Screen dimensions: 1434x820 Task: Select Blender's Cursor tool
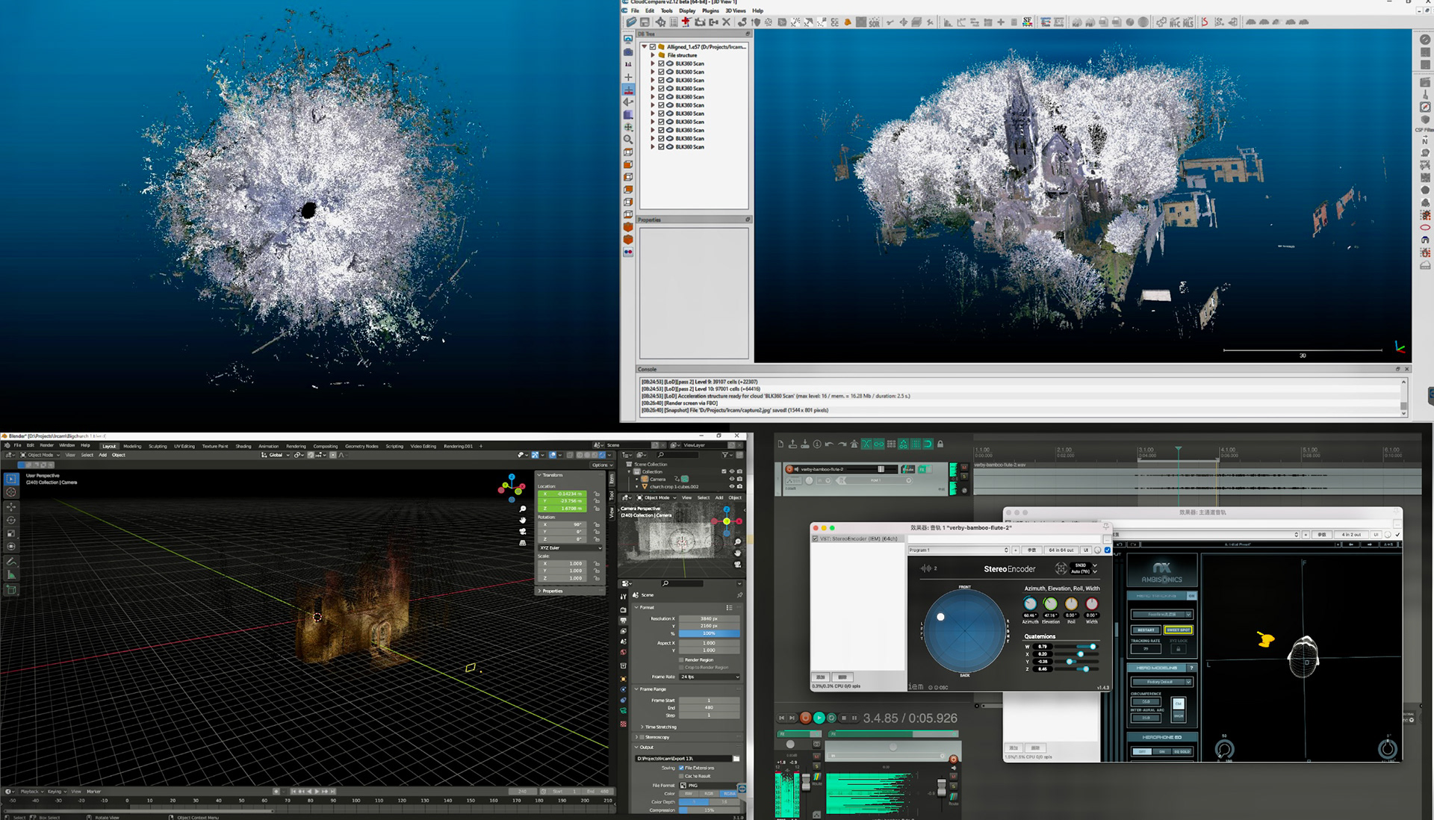tap(11, 492)
